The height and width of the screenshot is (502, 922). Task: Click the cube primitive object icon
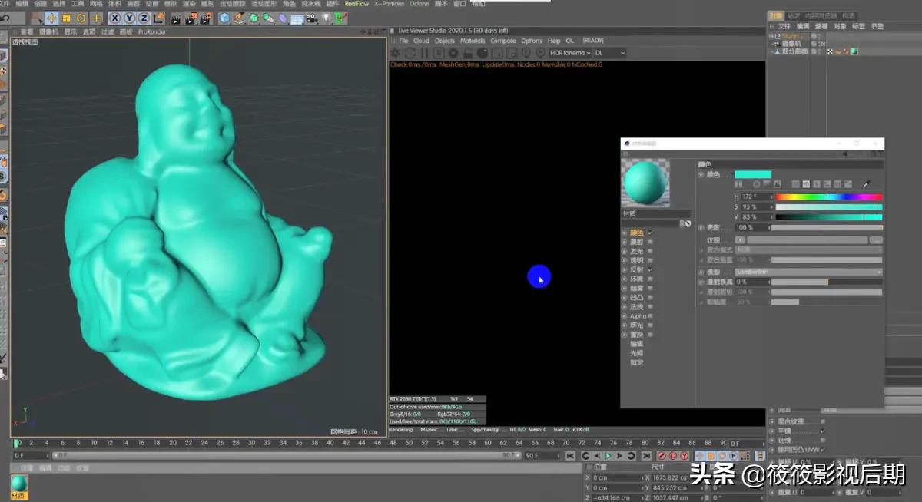coord(224,18)
